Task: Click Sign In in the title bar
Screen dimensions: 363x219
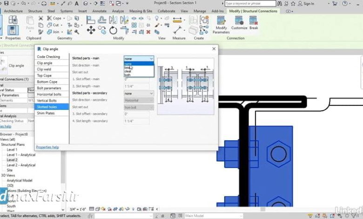Action: [306, 3]
